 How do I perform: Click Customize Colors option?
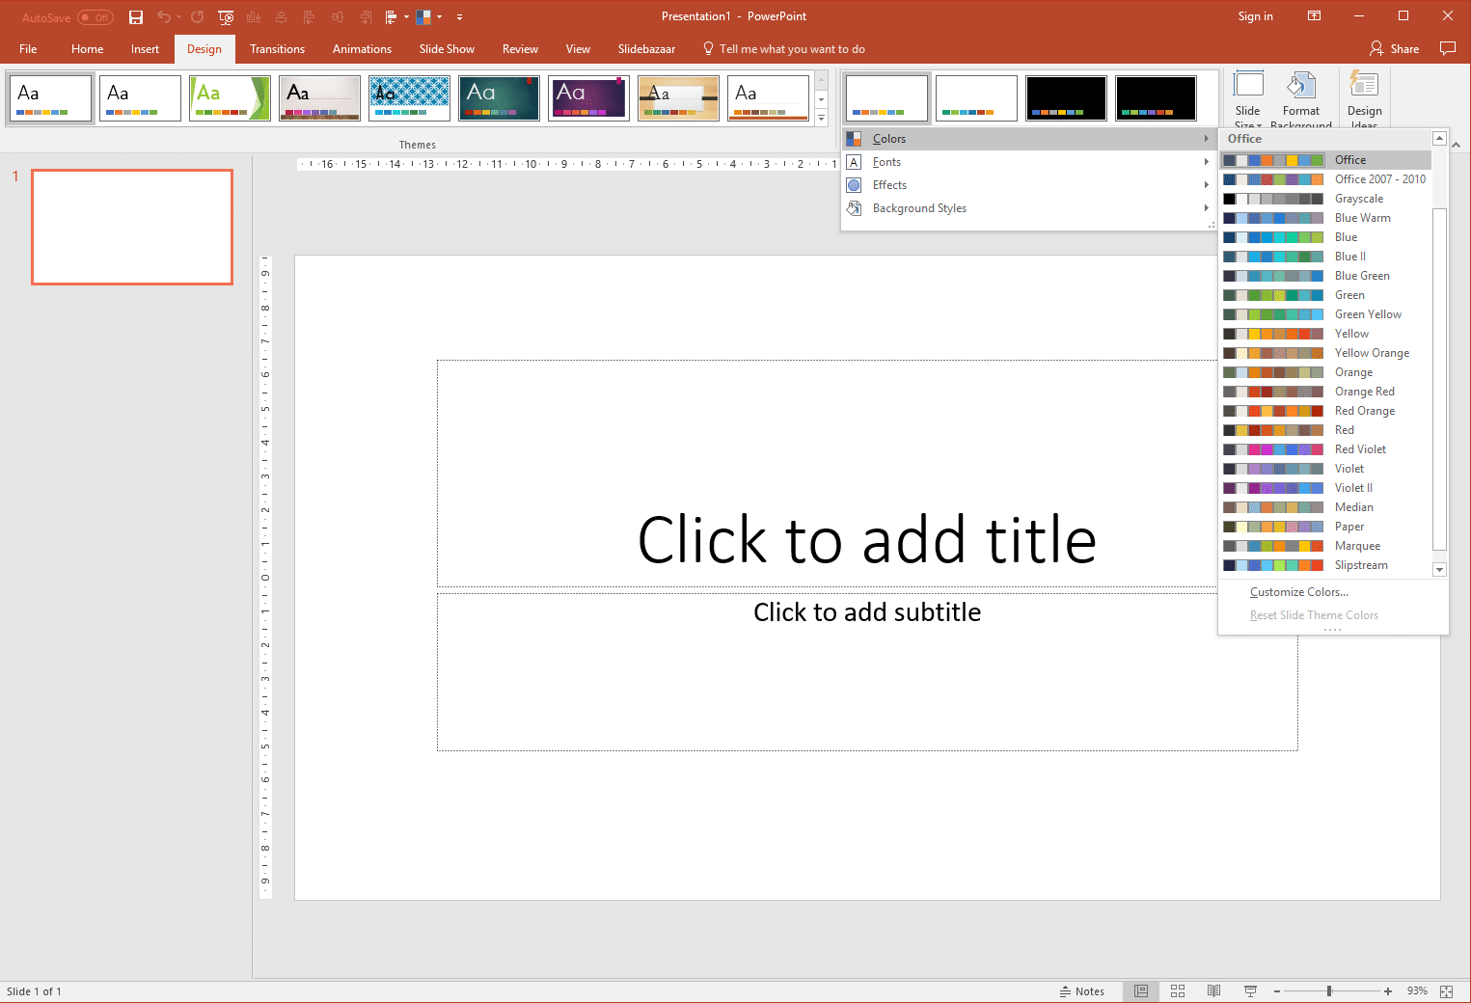pos(1298,591)
